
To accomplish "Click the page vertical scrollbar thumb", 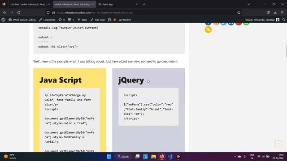I will pos(286,51).
